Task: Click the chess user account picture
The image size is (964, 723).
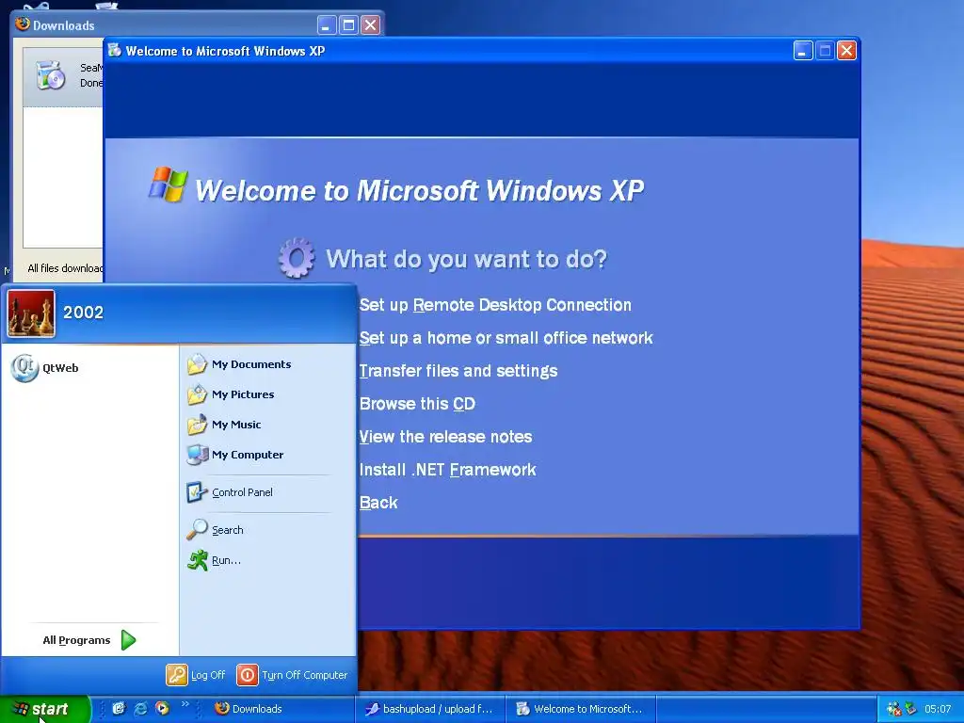Action: (31, 313)
